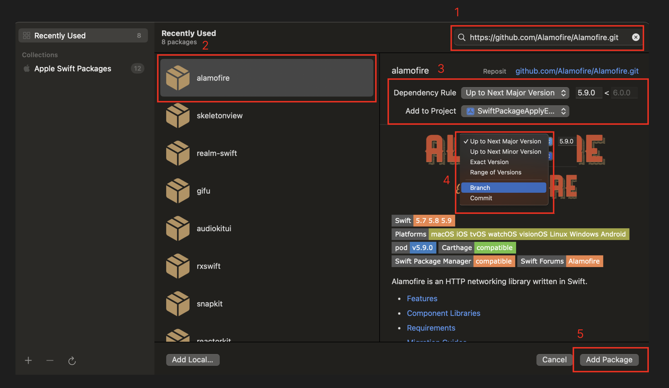Pick Up to Next Minor Version
This screenshot has height=388, width=669.
pyautogui.click(x=505, y=151)
